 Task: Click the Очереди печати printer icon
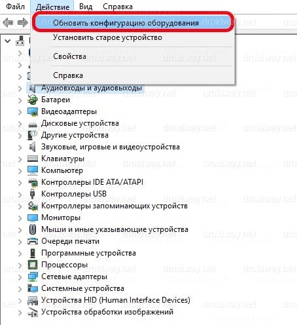(33, 241)
